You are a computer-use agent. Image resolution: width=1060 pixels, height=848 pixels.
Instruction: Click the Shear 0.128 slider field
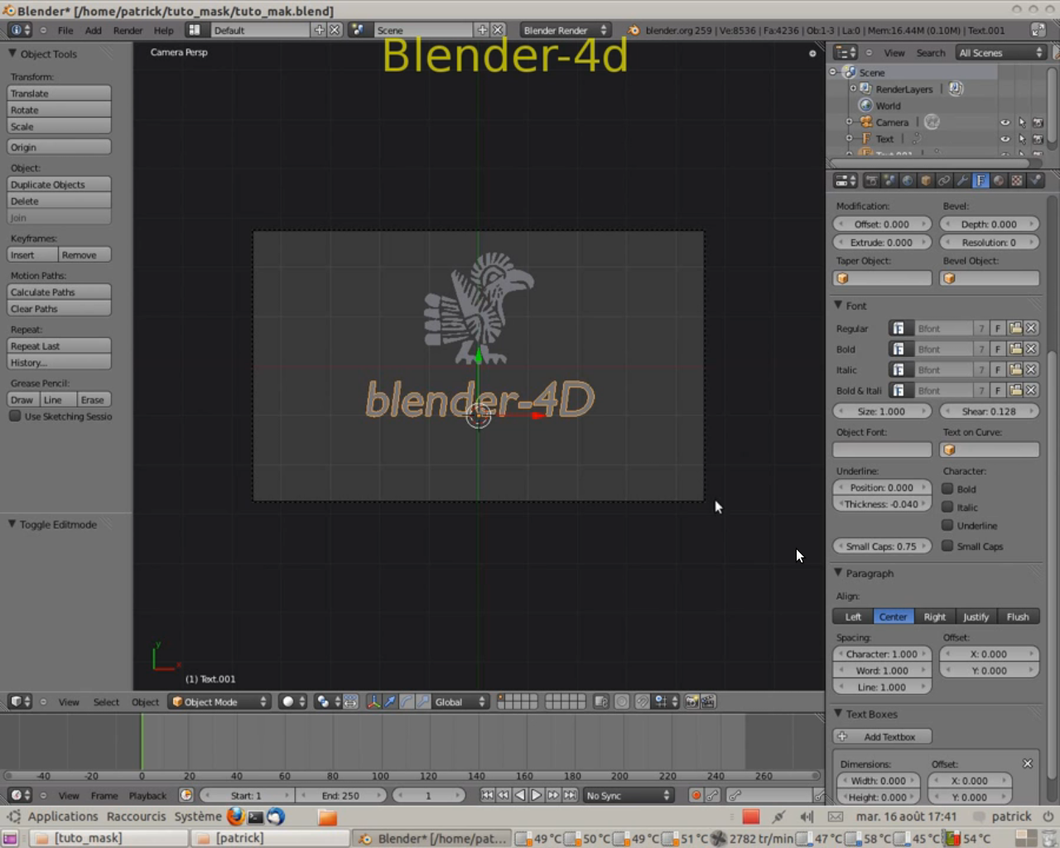tap(989, 411)
